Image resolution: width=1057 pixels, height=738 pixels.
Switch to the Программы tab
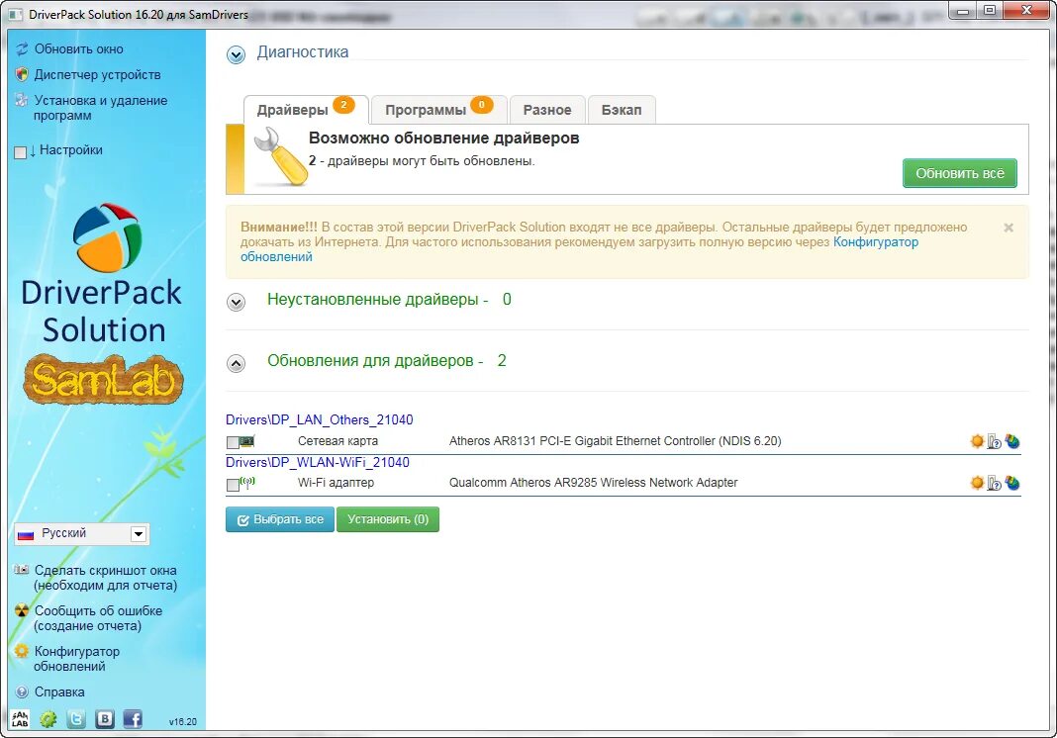[438, 110]
